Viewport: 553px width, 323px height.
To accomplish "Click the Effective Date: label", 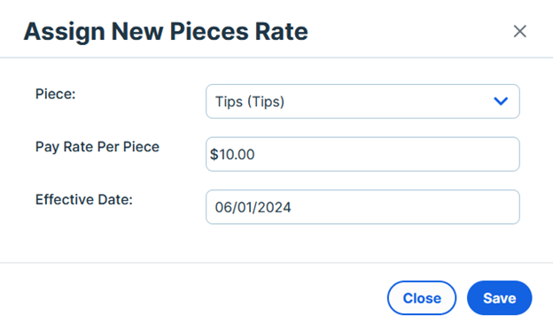I will click(84, 200).
